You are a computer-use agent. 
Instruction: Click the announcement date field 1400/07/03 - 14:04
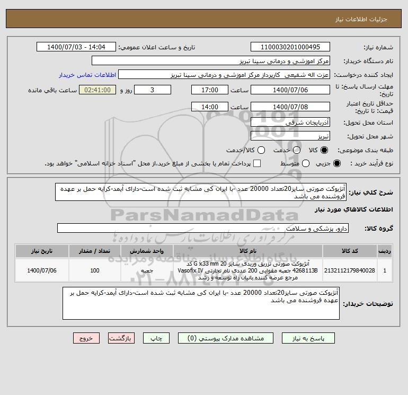[x=76, y=47]
